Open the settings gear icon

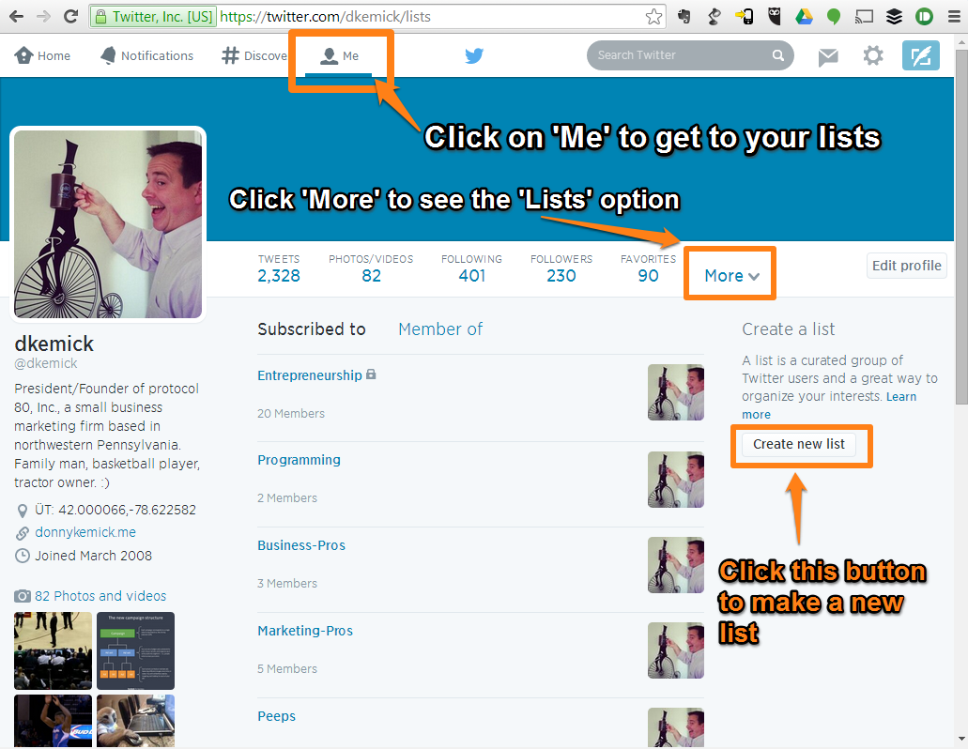coord(872,56)
